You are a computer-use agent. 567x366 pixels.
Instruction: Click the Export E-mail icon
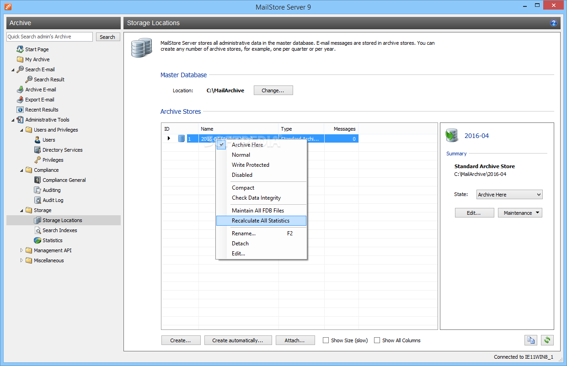click(20, 100)
